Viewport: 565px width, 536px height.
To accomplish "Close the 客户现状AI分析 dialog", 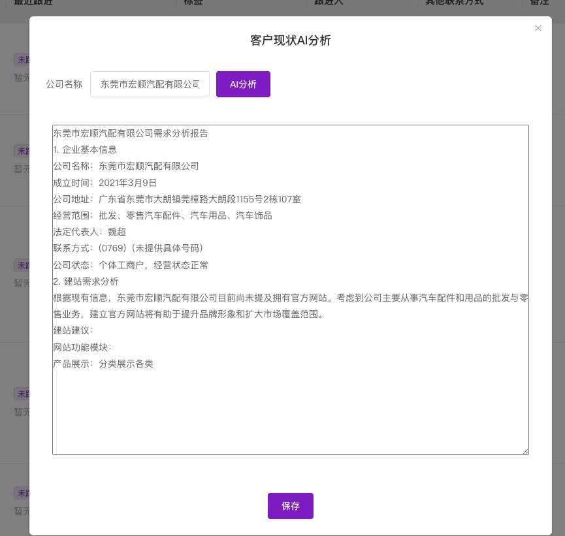I will coord(538,28).
